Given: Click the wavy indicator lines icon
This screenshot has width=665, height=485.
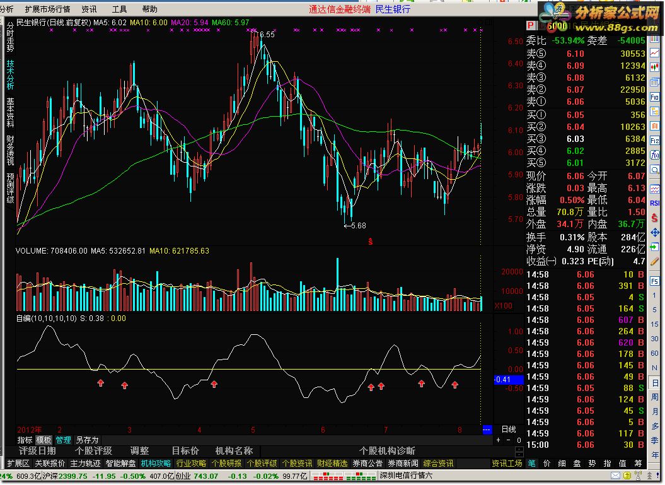Looking at the screenshot, I should (655, 189).
